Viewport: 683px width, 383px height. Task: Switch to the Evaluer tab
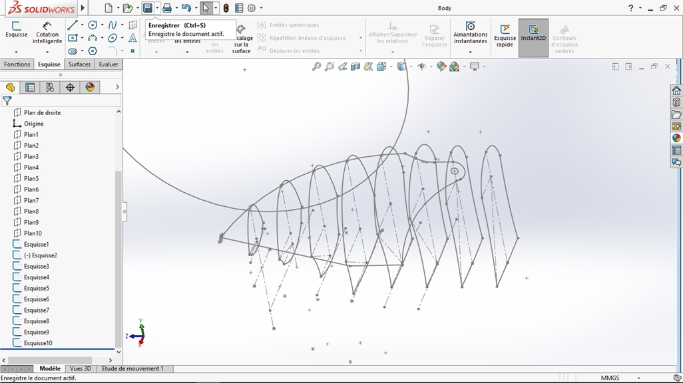click(x=109, y=64)
